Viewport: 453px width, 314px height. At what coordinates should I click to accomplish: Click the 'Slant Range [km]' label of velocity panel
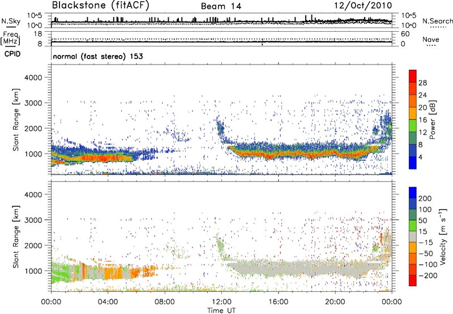pos(16,237)
